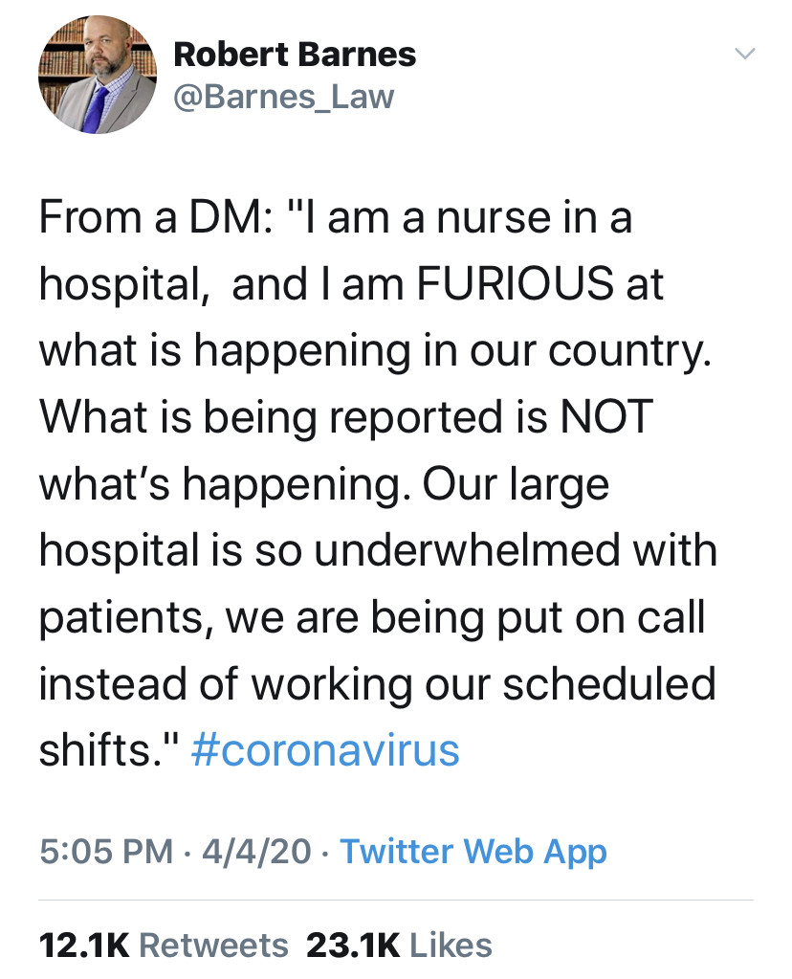The height and width of the screenshot is (979, 792).
Task: Open the #coronavirus hashtag
Action: 325,749
